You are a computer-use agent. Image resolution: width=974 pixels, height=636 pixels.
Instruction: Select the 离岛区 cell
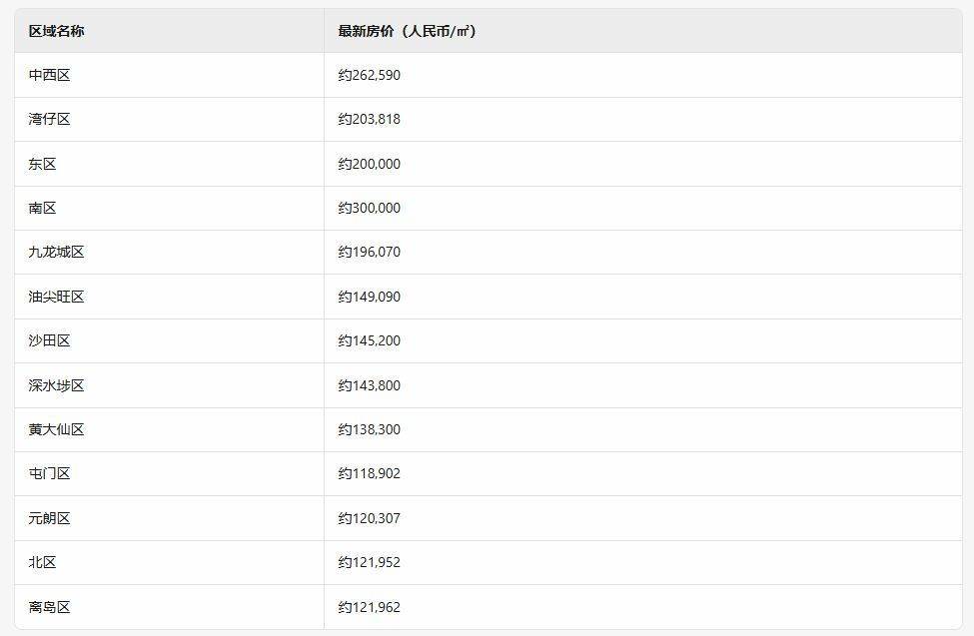point(50,607)
